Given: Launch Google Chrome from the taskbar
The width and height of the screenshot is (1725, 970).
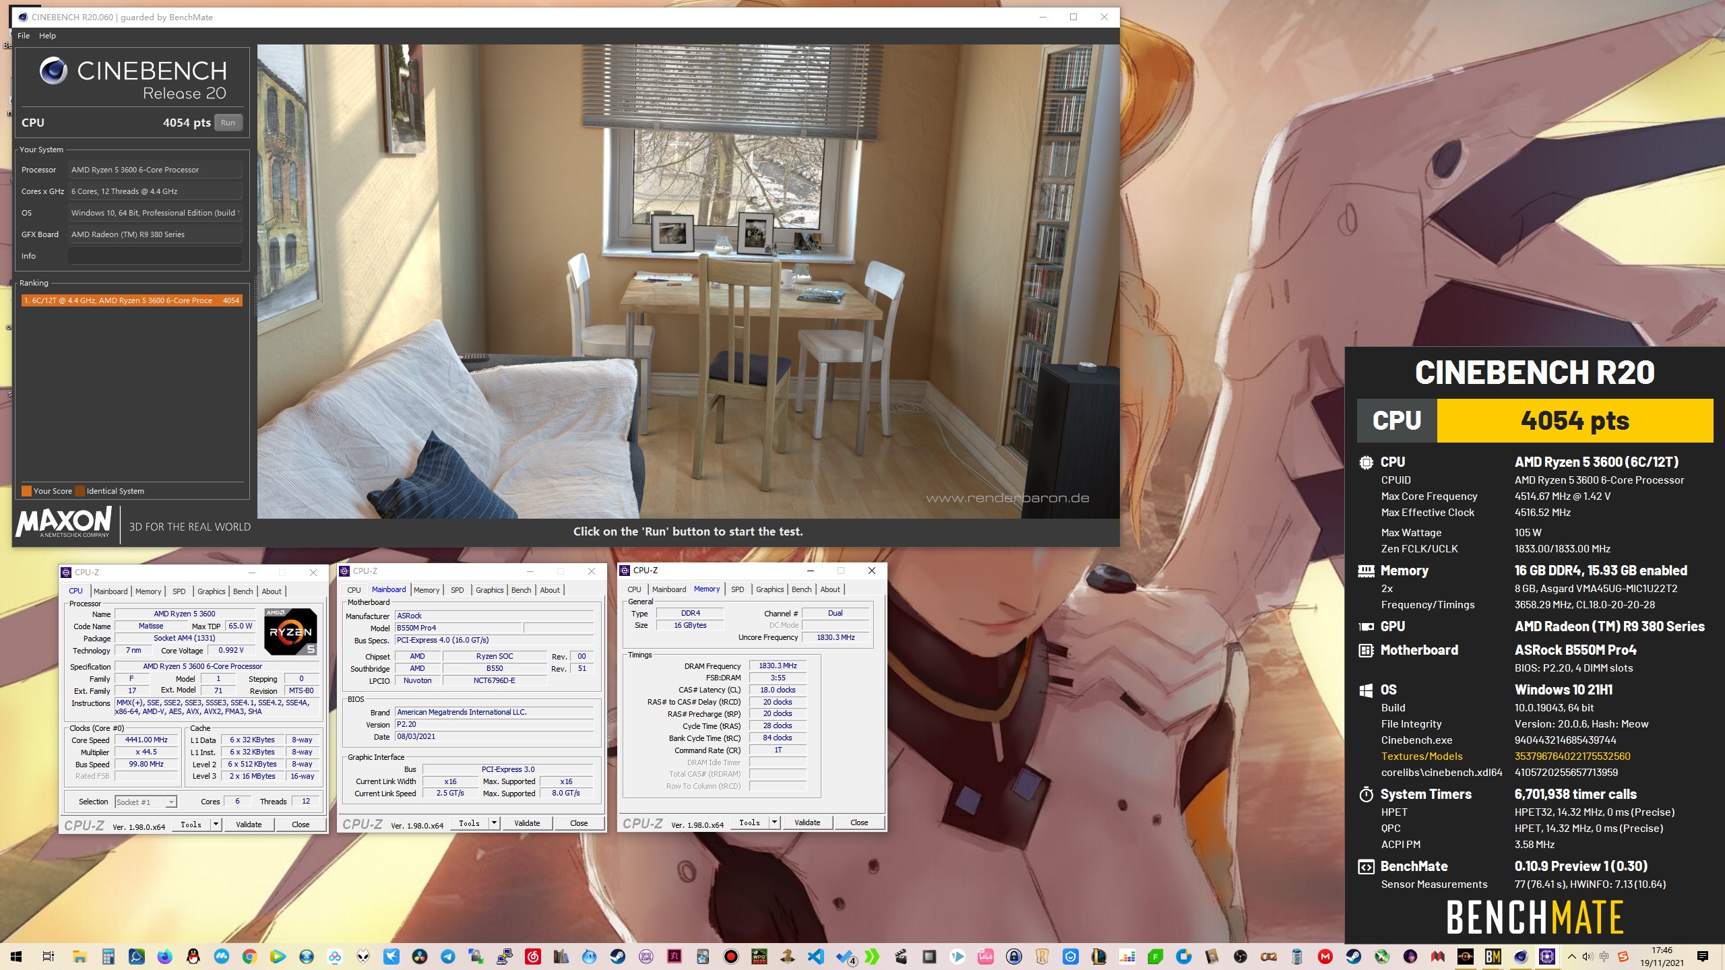Looking at the screenshot, I should [x=249, y=957].
